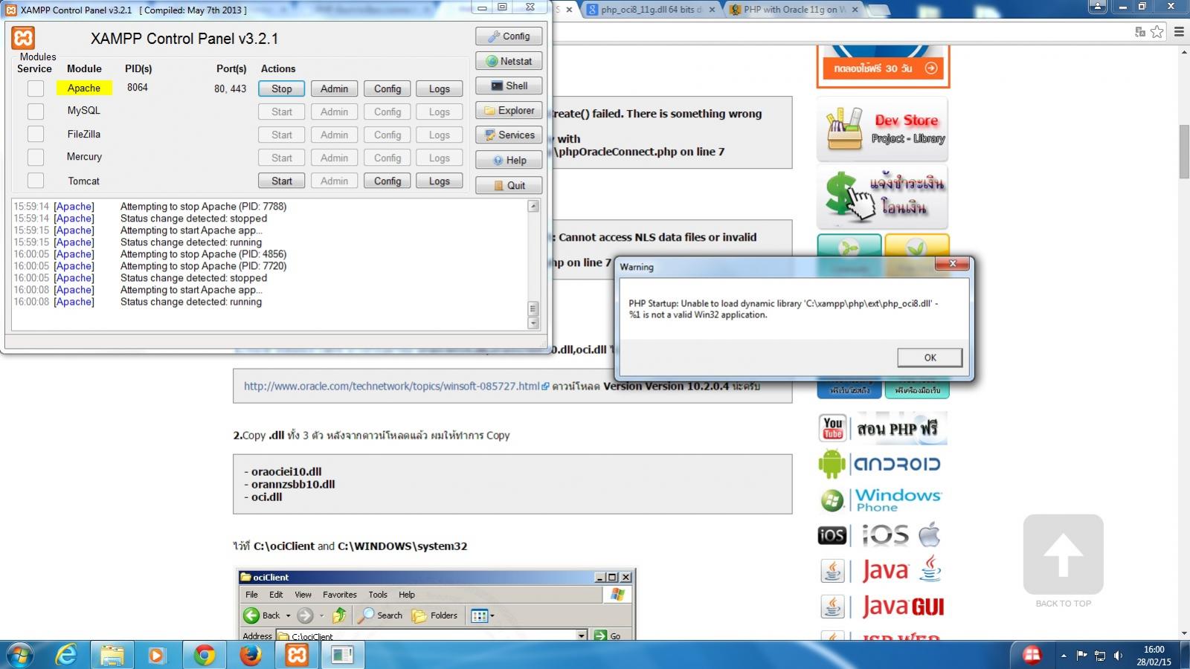Open the iOS section link
The width and height of the screenshot is (1190, 669).
coord(881,534)
